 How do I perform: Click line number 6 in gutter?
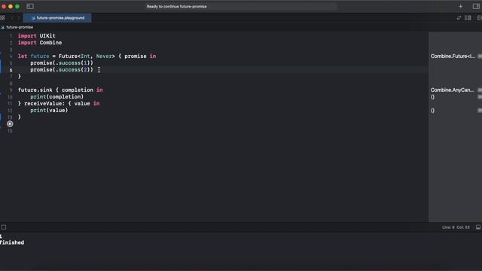(x=11, y=70)
